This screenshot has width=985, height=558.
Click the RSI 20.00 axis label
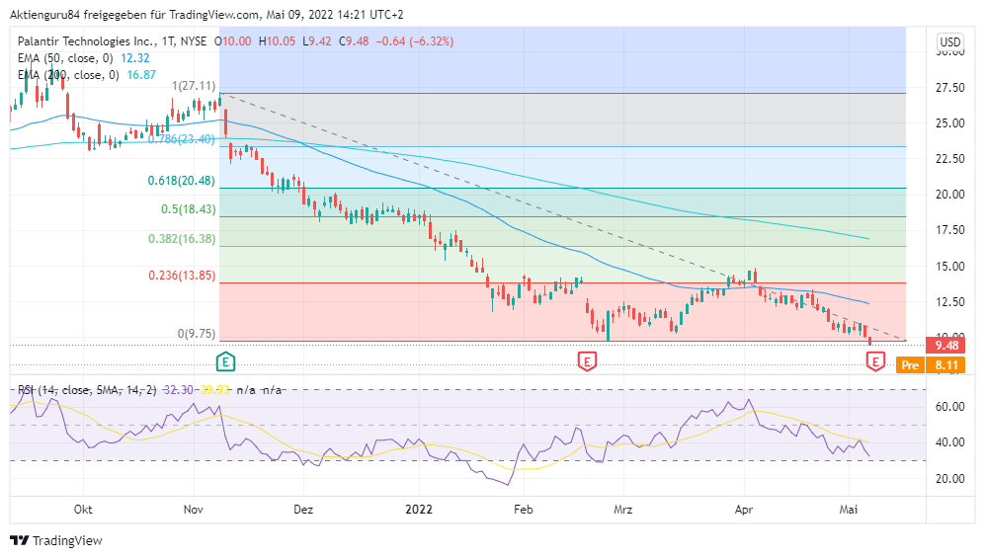coord(949,479)
